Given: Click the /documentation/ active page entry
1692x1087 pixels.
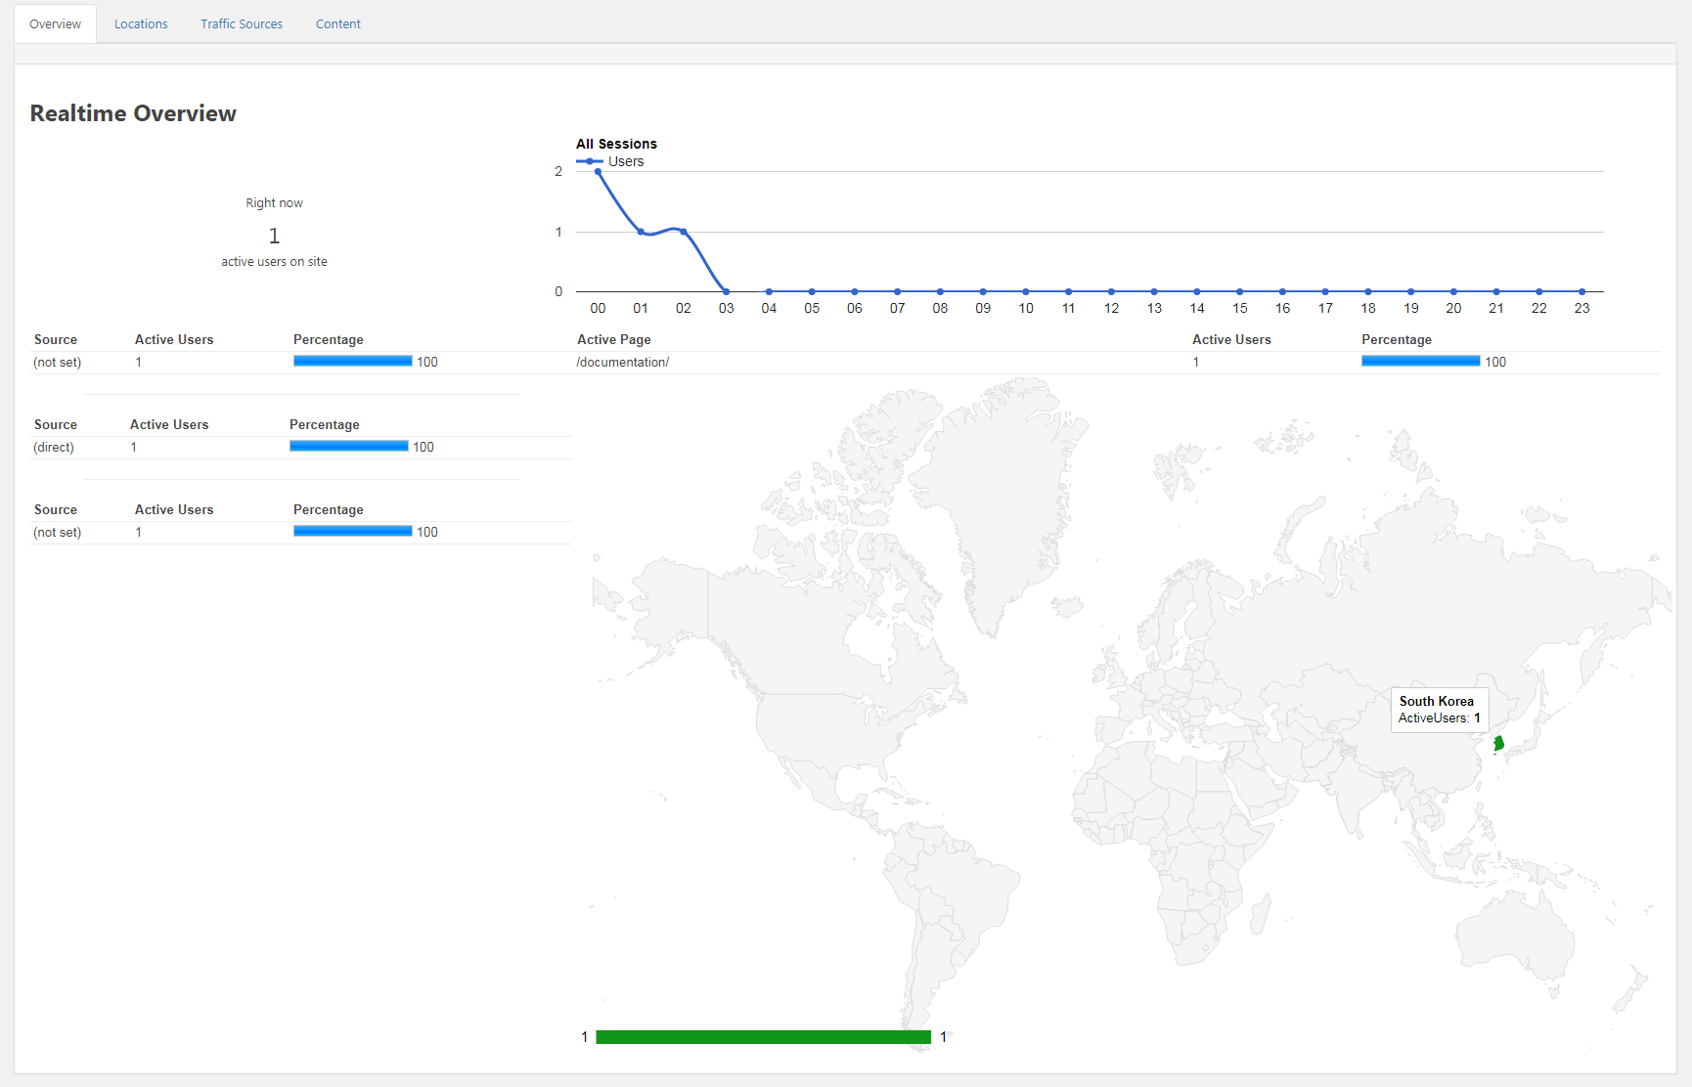Looking at the screenshot, I should (x=623, y=363).
